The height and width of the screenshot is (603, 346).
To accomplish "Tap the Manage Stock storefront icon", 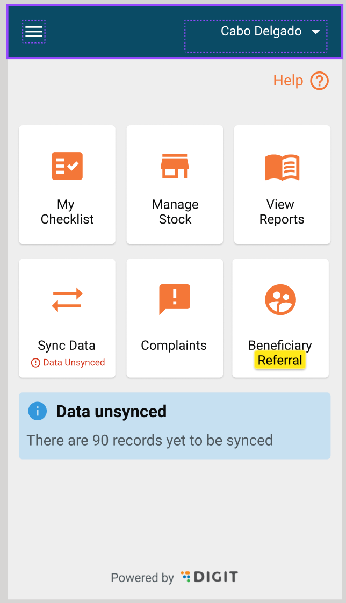I will click(175, 166).
